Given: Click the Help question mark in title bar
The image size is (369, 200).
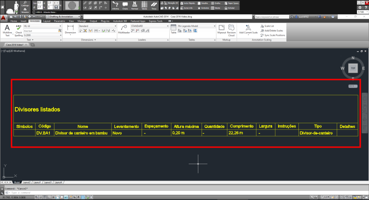Looking at the screenshot, I should tap(333, 17).
